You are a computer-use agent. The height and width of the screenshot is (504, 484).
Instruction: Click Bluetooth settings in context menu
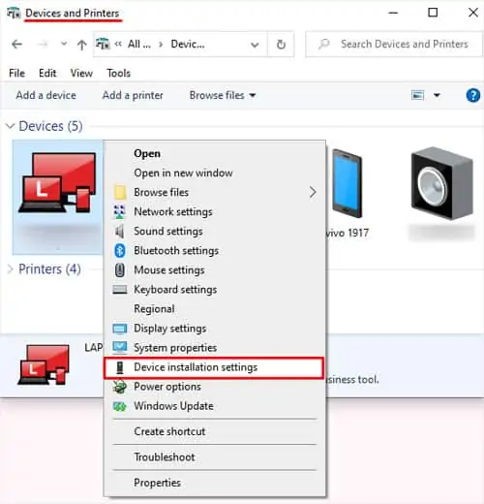(x=214, y=250)
